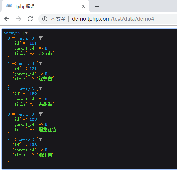Close the Tphp框架 tab
Image resolution: width=177 pixels, height=182 pixels.
[83, 6]
